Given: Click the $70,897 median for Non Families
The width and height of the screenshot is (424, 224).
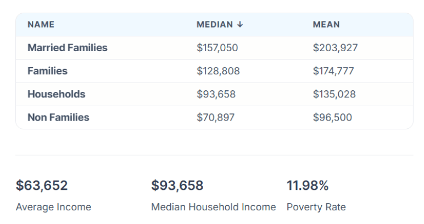Looking at the screenshot, I should pos(215,117).
